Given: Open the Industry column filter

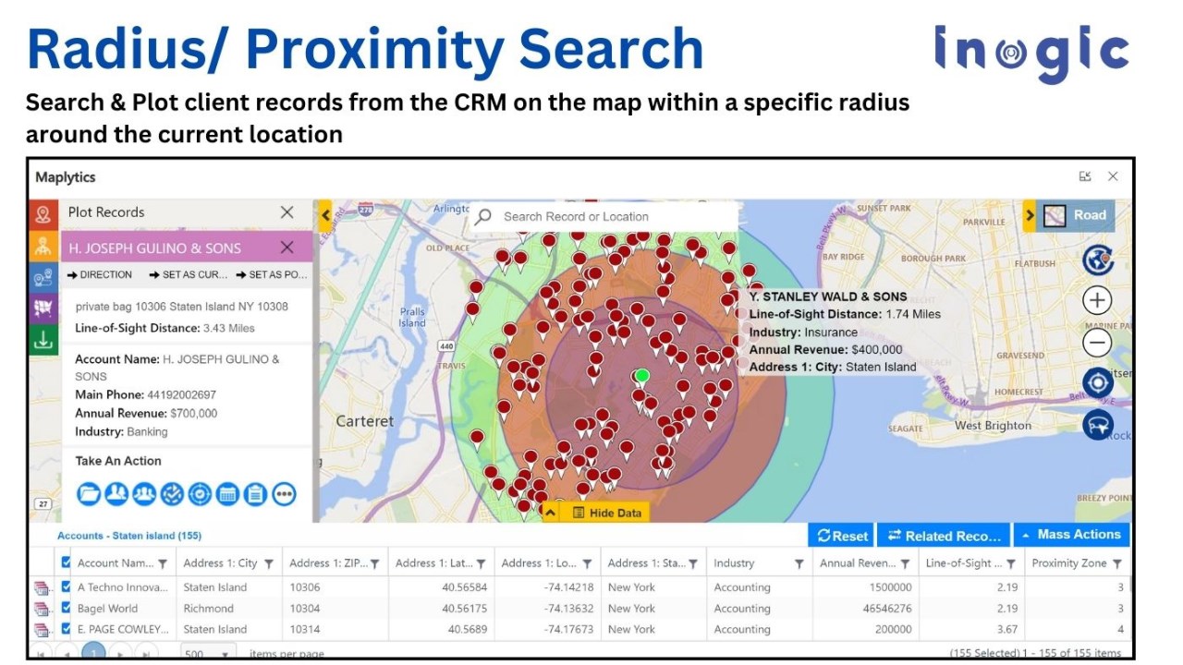Looking at the screenshot, I should [799, 563].
